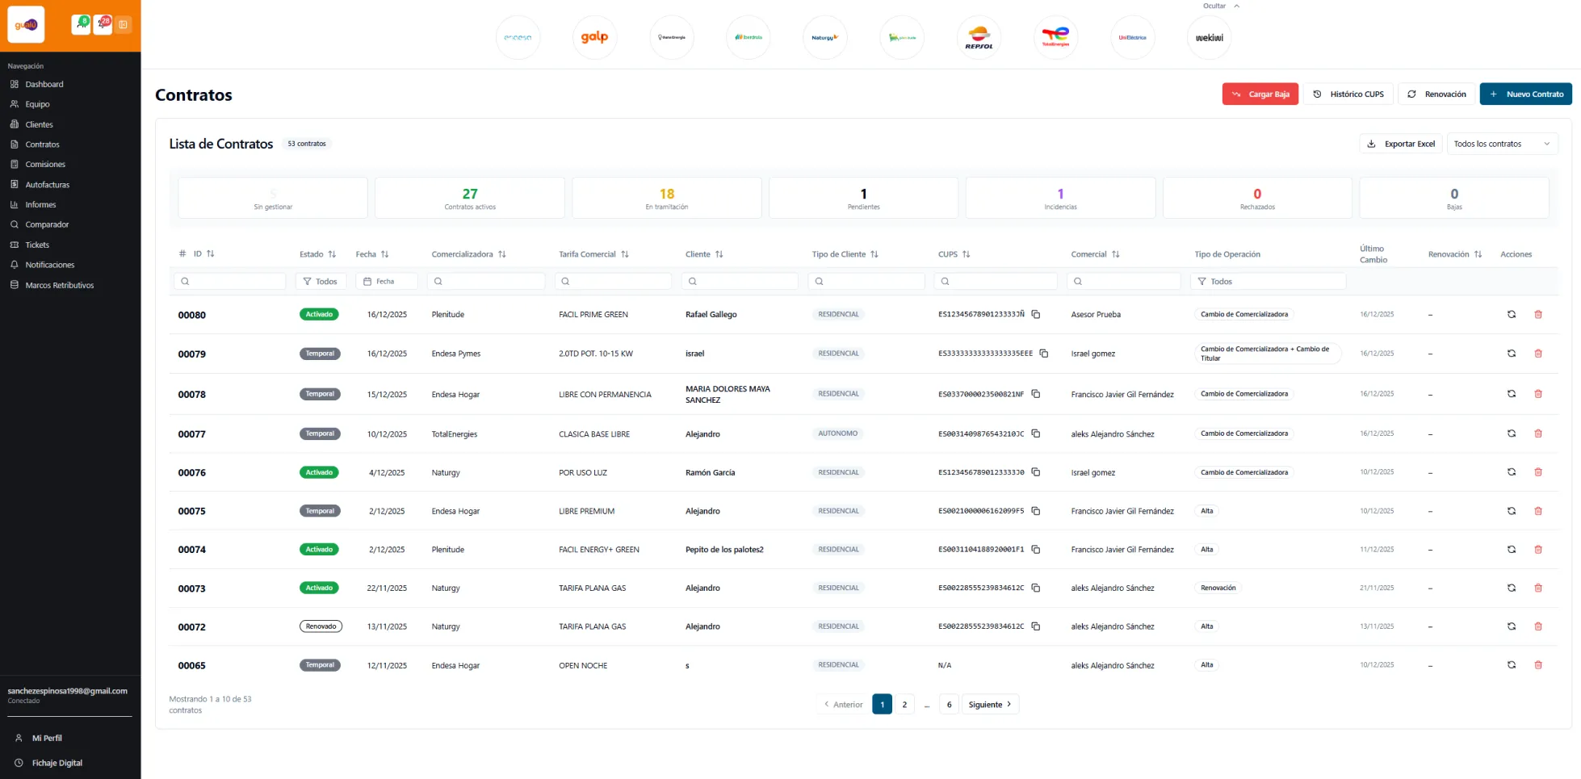
Task: Delete contract 00079 using trash icon
Action: pyautogui.click(x=1537, y=354)
